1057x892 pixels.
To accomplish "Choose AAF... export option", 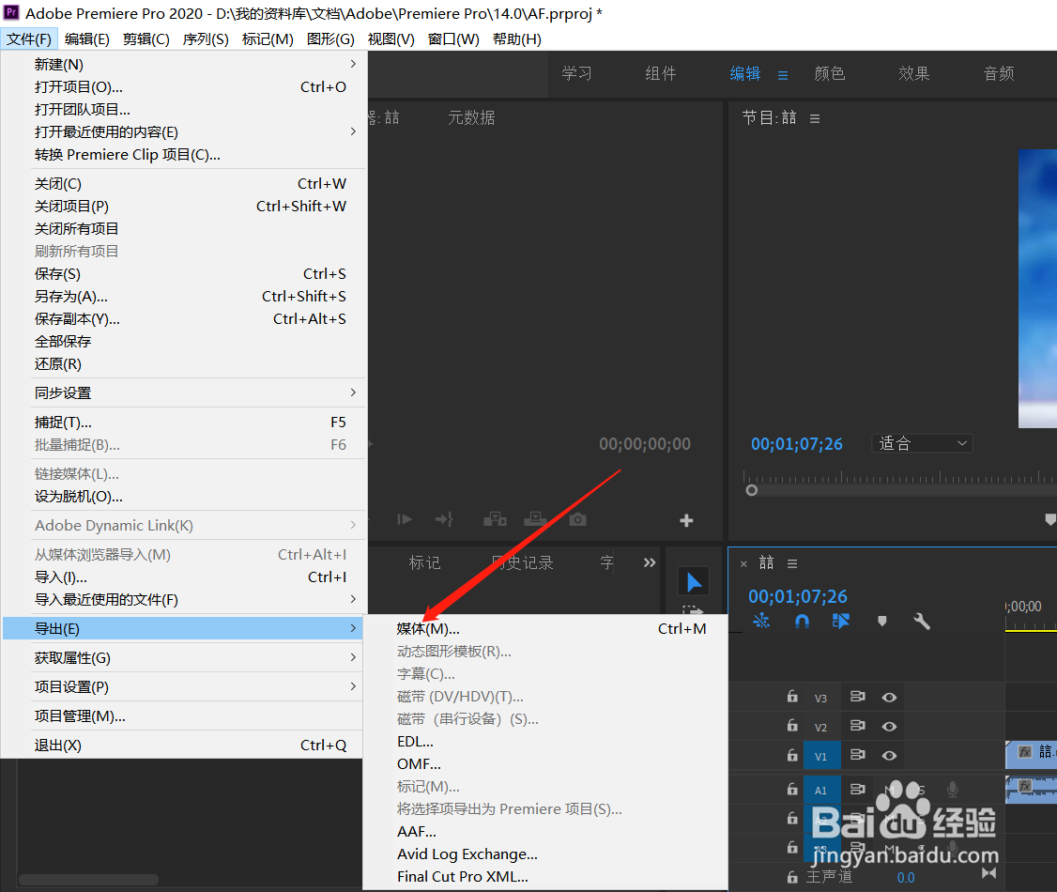I will click(x=545, y=831).
